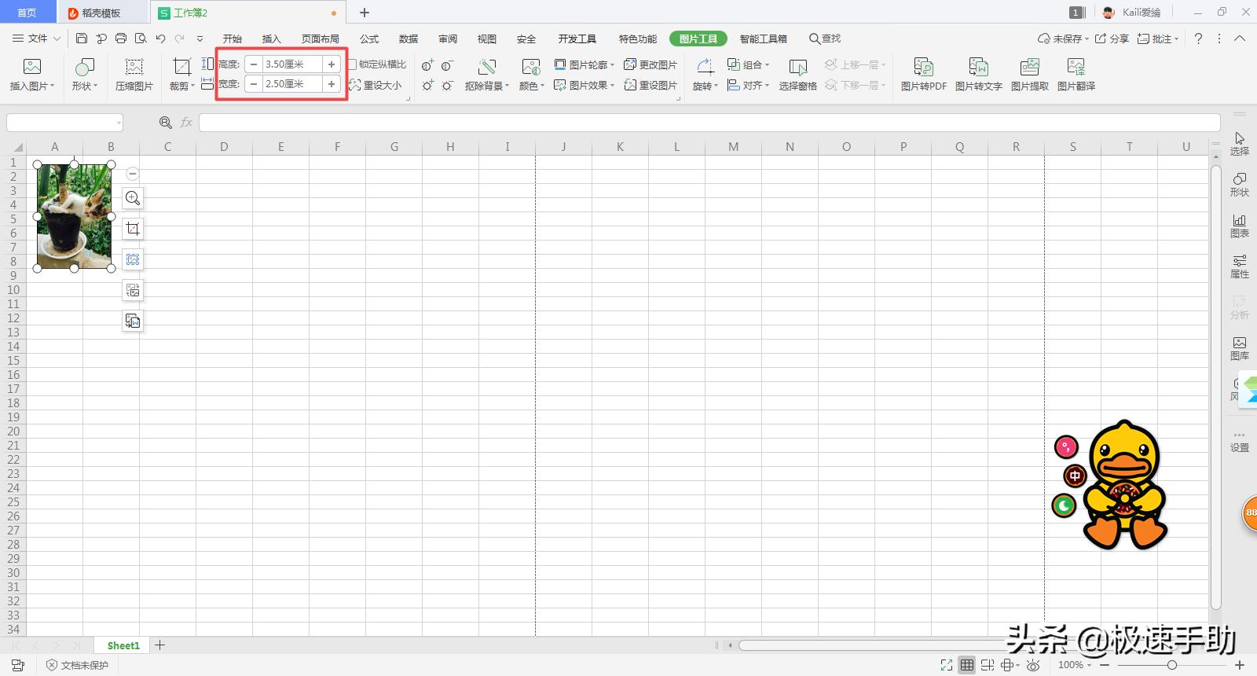Open the Page Layout (页面布局) tab
The height and width of the screenshot is (676, 1257).
pyautogui.click(x=320, y=39)
